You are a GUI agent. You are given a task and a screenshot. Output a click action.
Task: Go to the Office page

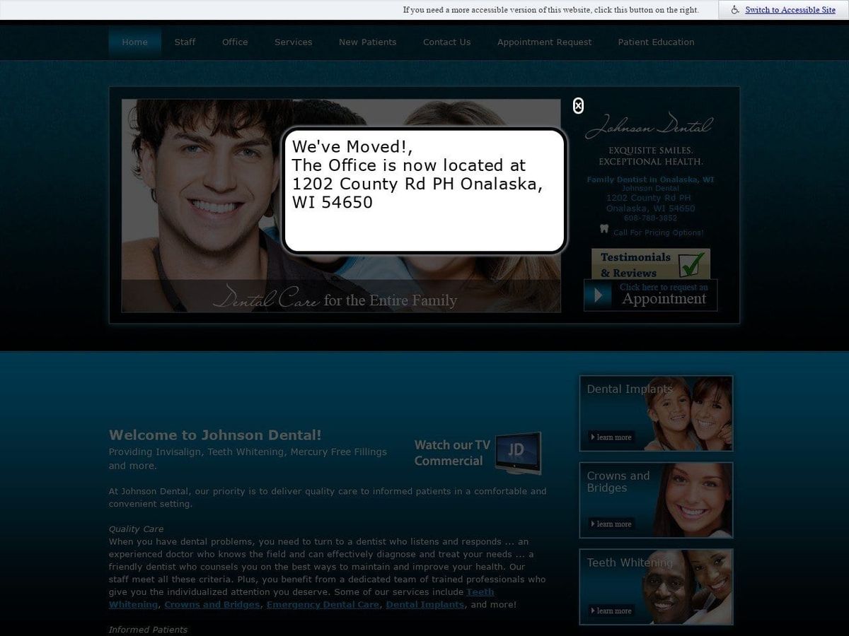click(x=235, y=42)
